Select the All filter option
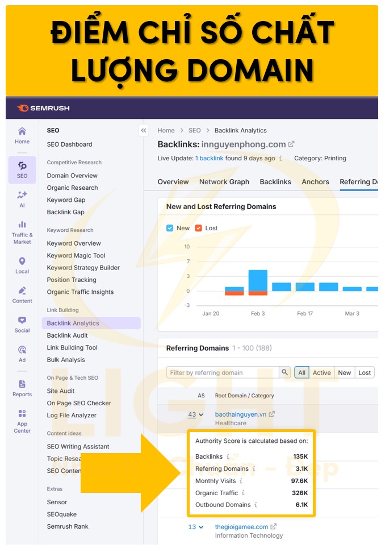 coord(302,372)
